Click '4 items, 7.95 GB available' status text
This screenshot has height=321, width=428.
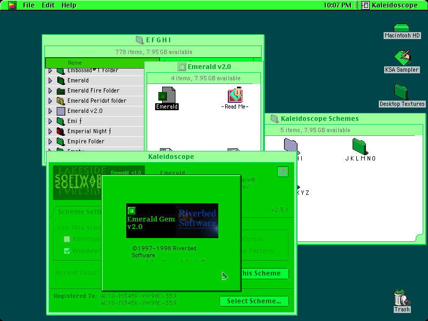(x=205, y=78)
